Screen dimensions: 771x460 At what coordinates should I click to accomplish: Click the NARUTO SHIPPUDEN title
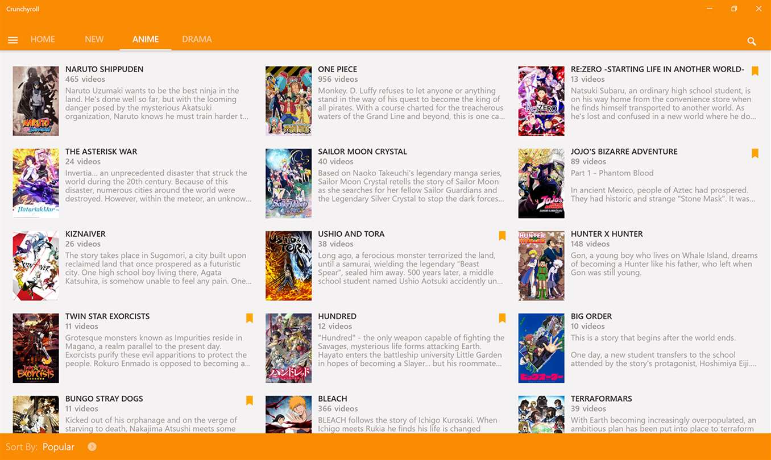point(105,69)
